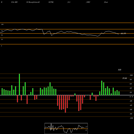Click the "SI MunafaSutraR" header text

pos(33,2)
